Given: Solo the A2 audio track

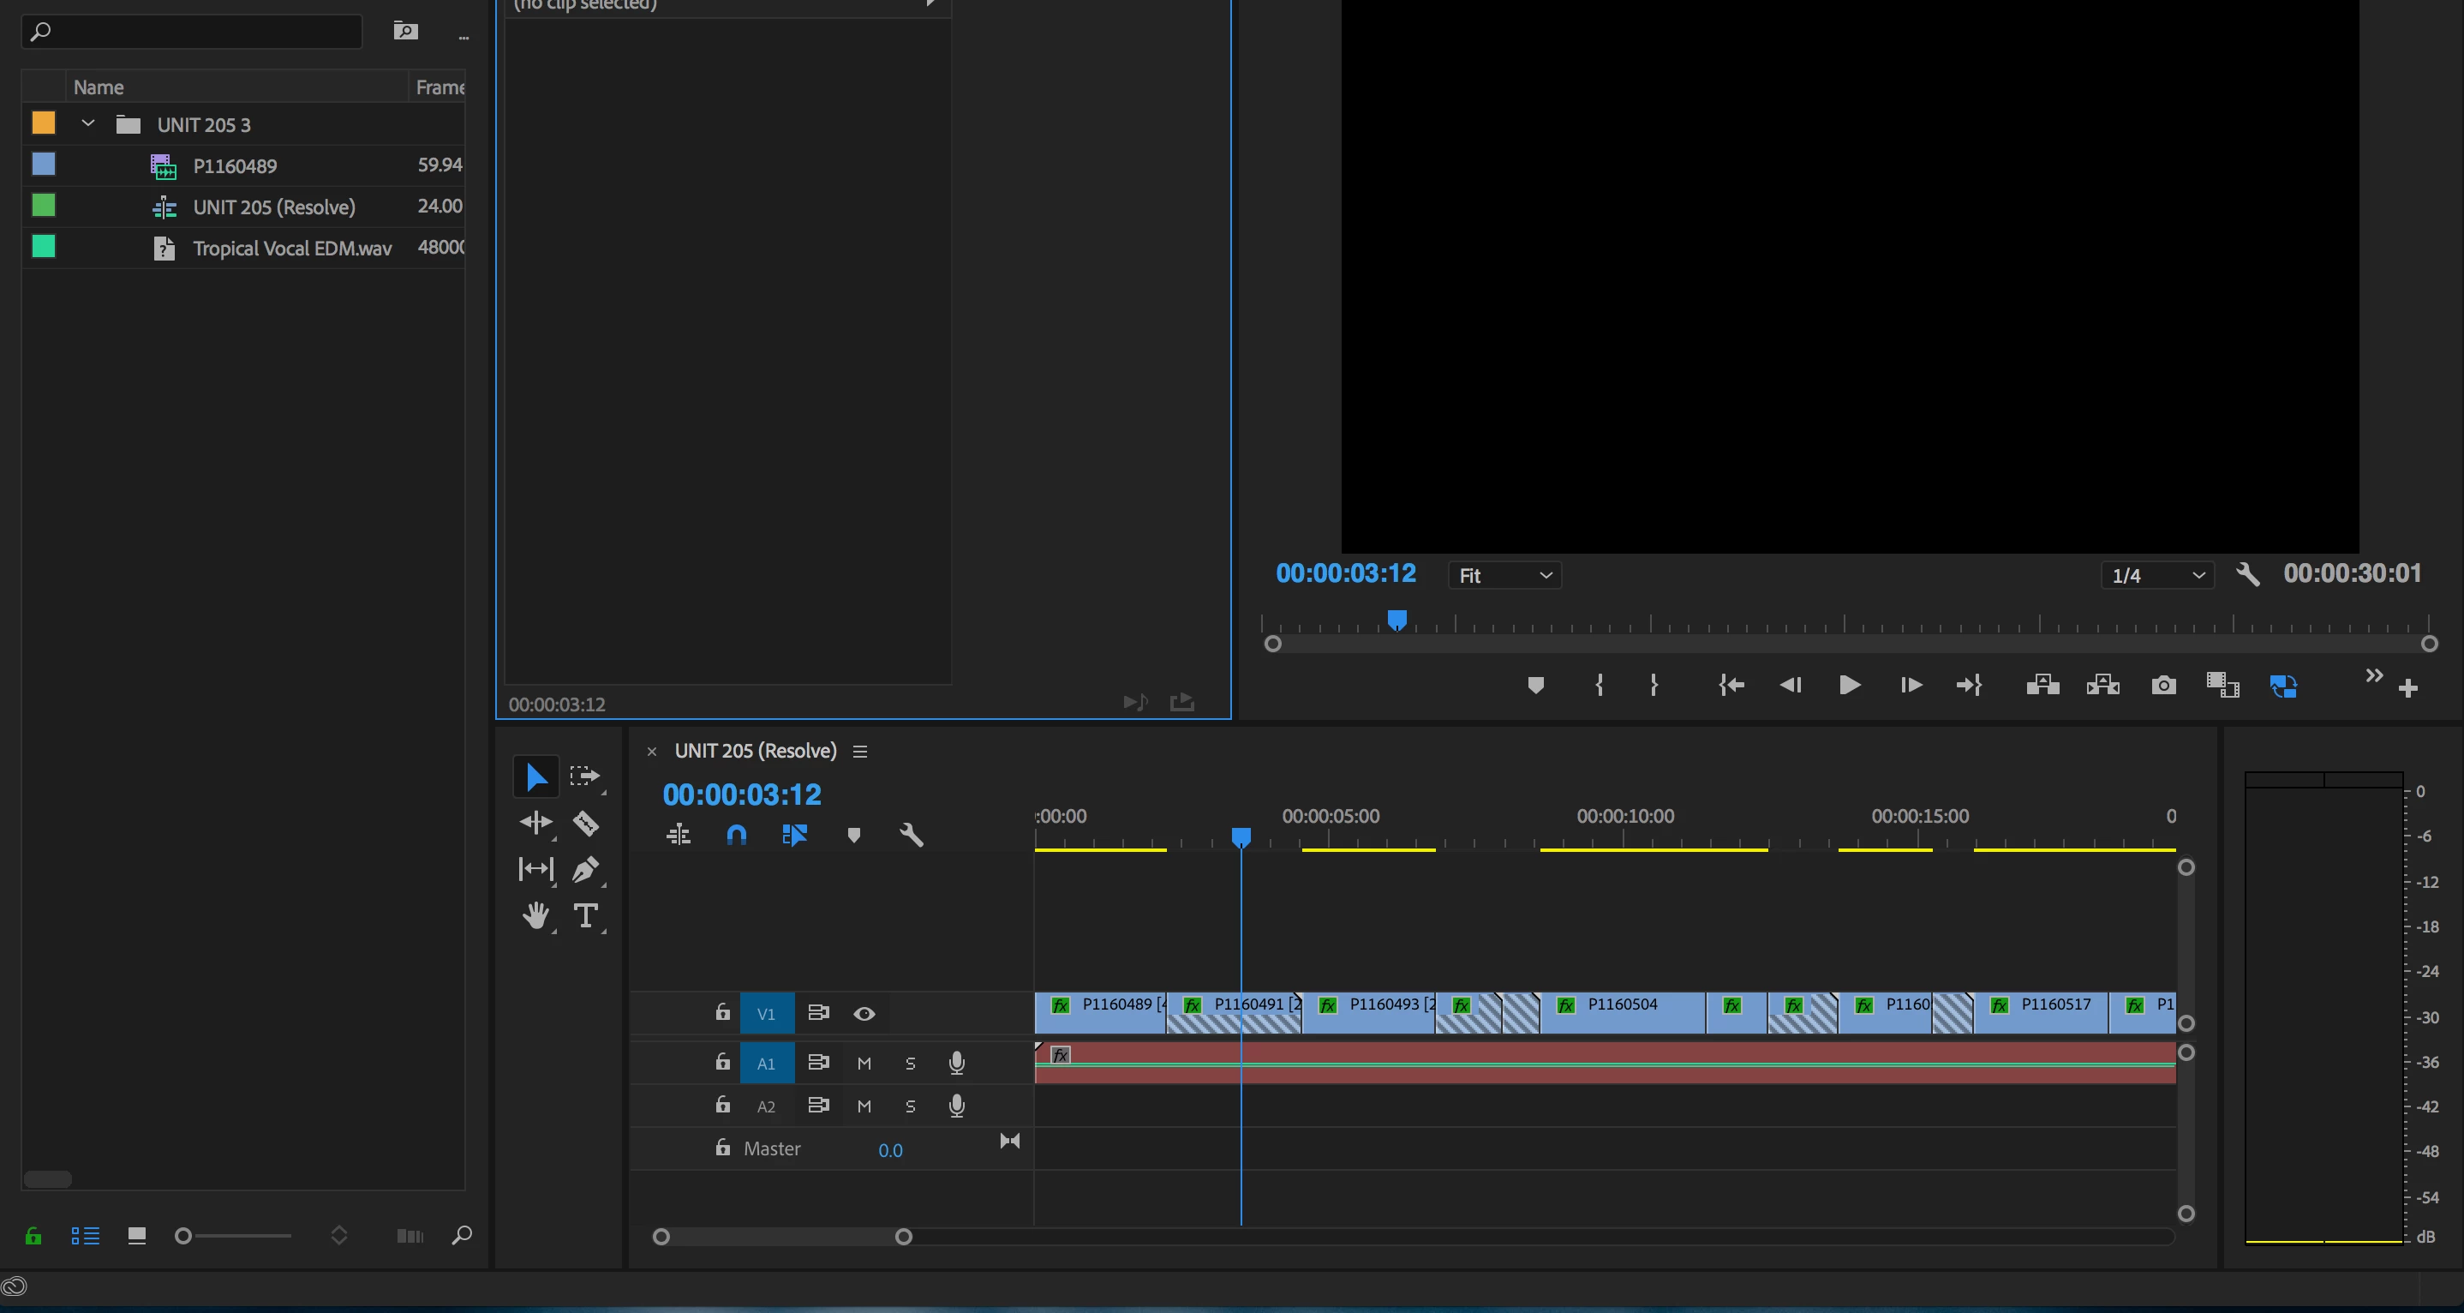Looking at the screenshot, I should (x=910, y=1106).
